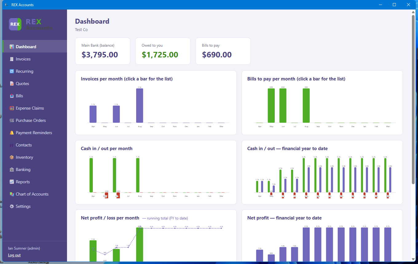Click the REX Accounts title bar app icon

coord(6,5)
